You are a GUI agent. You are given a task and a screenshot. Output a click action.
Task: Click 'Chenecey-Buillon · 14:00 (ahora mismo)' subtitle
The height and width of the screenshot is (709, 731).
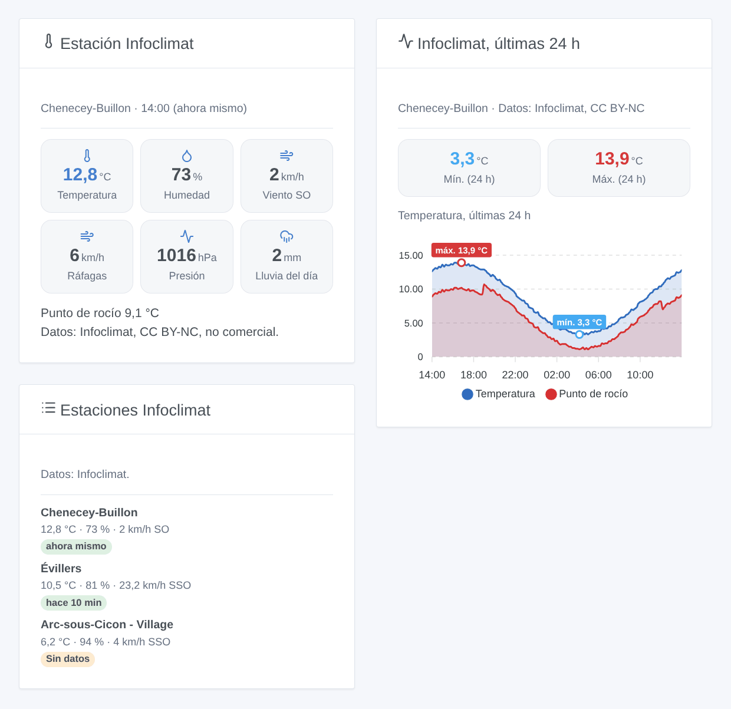144,108
